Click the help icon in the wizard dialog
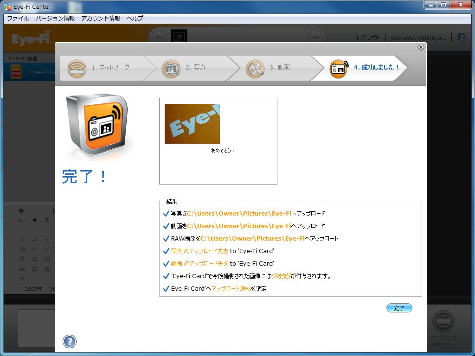Viewport: 475px width, 356px height. (x=70, y=342)
